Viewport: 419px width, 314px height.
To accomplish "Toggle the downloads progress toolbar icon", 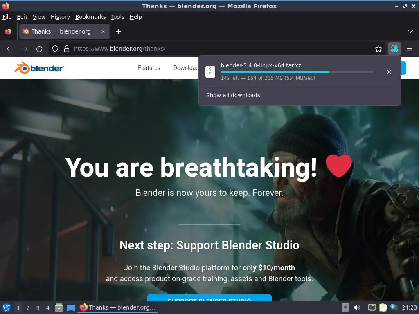I will tap(394, 49).
